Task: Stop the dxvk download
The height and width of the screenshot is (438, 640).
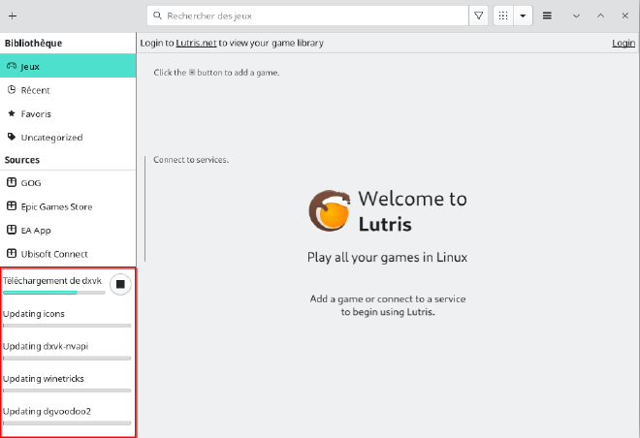Action: click(120, 284)
